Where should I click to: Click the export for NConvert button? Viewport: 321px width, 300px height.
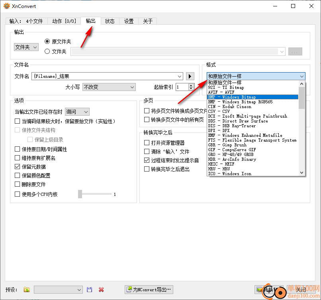[x=149, y=290]
